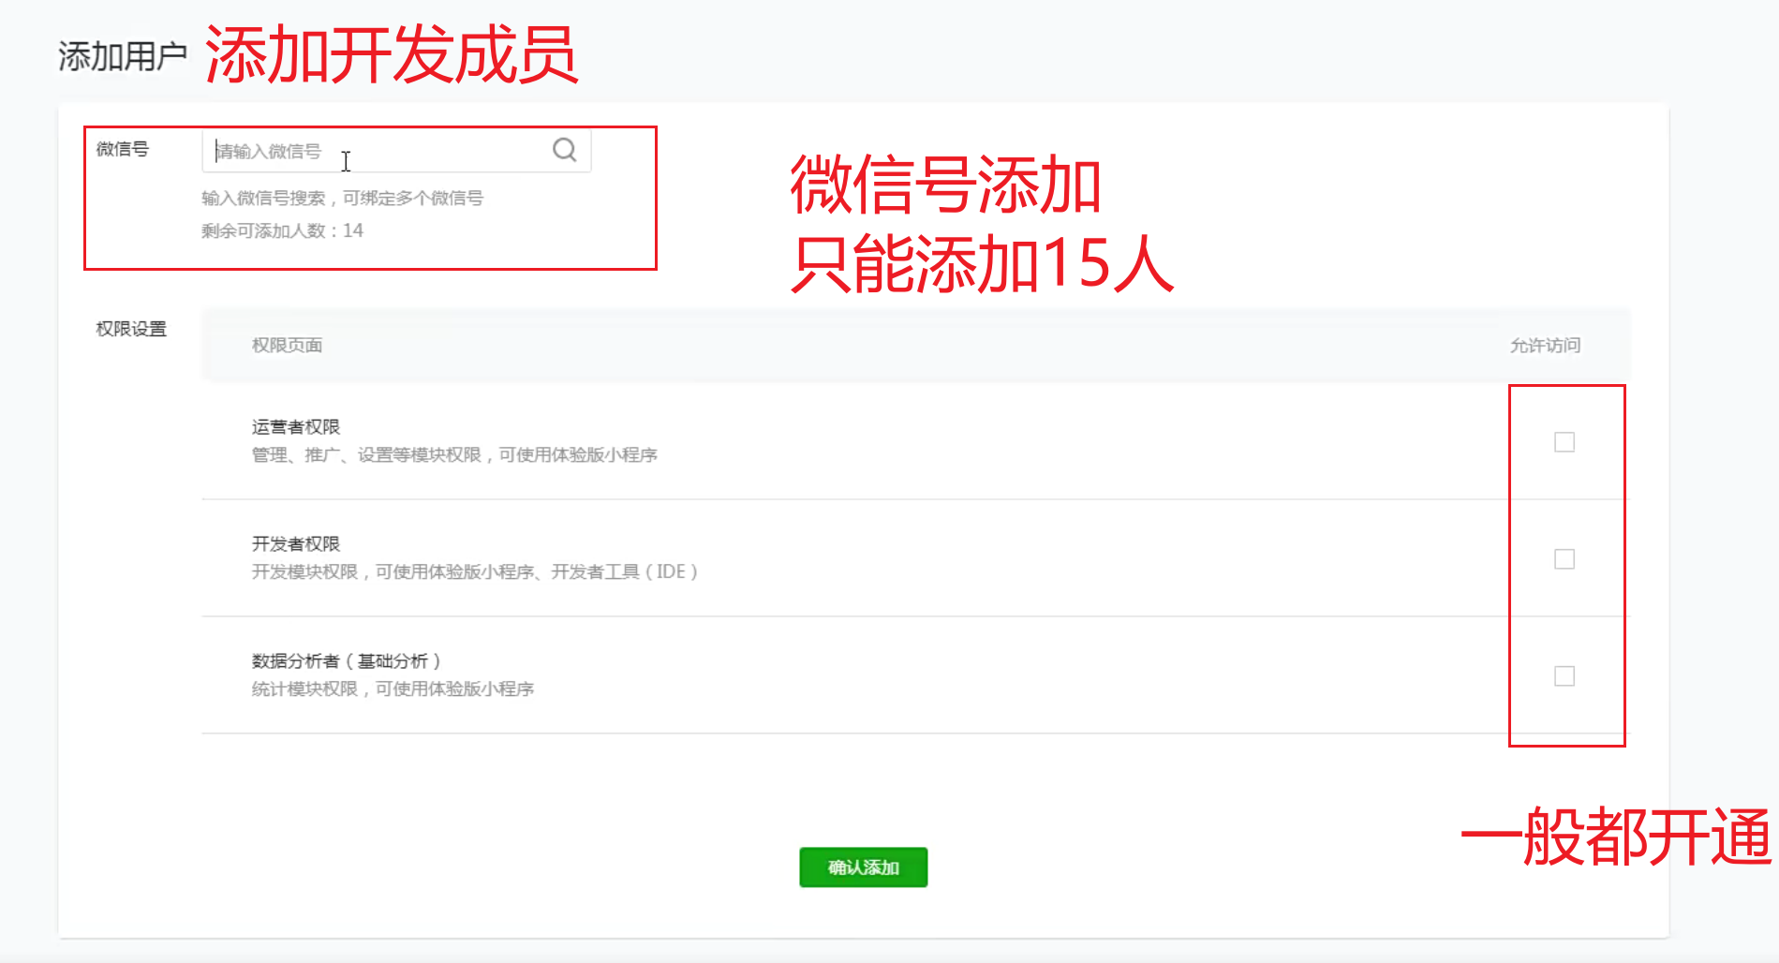Click the 权限设置 section label
The image size is (1779, 963).
click(x=131, y=329)
